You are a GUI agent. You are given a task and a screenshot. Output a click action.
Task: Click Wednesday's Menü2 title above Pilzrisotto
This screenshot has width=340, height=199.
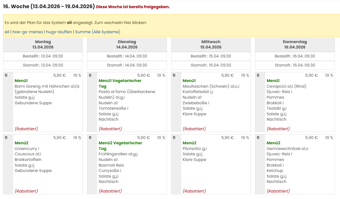(189, 143)
